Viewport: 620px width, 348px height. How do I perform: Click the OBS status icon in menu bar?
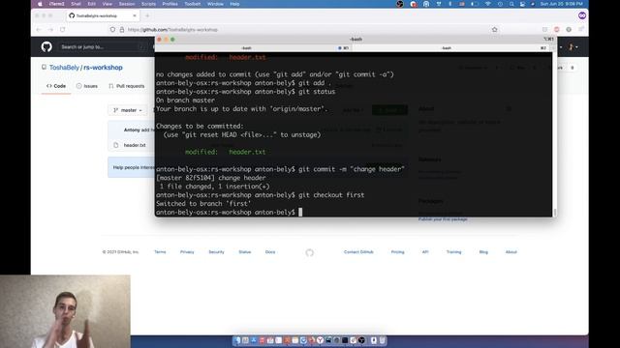click(x=400, y=4)
